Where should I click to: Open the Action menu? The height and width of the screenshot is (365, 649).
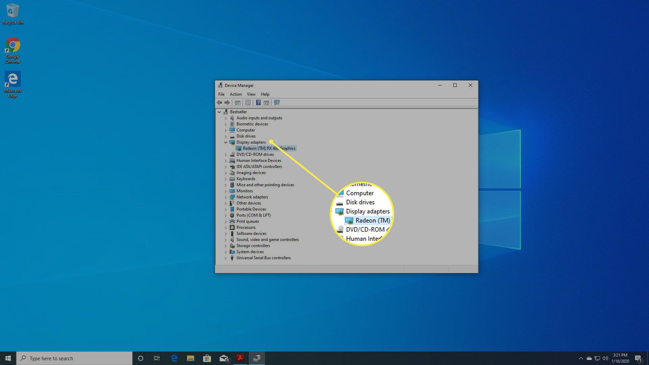(236, 94)
